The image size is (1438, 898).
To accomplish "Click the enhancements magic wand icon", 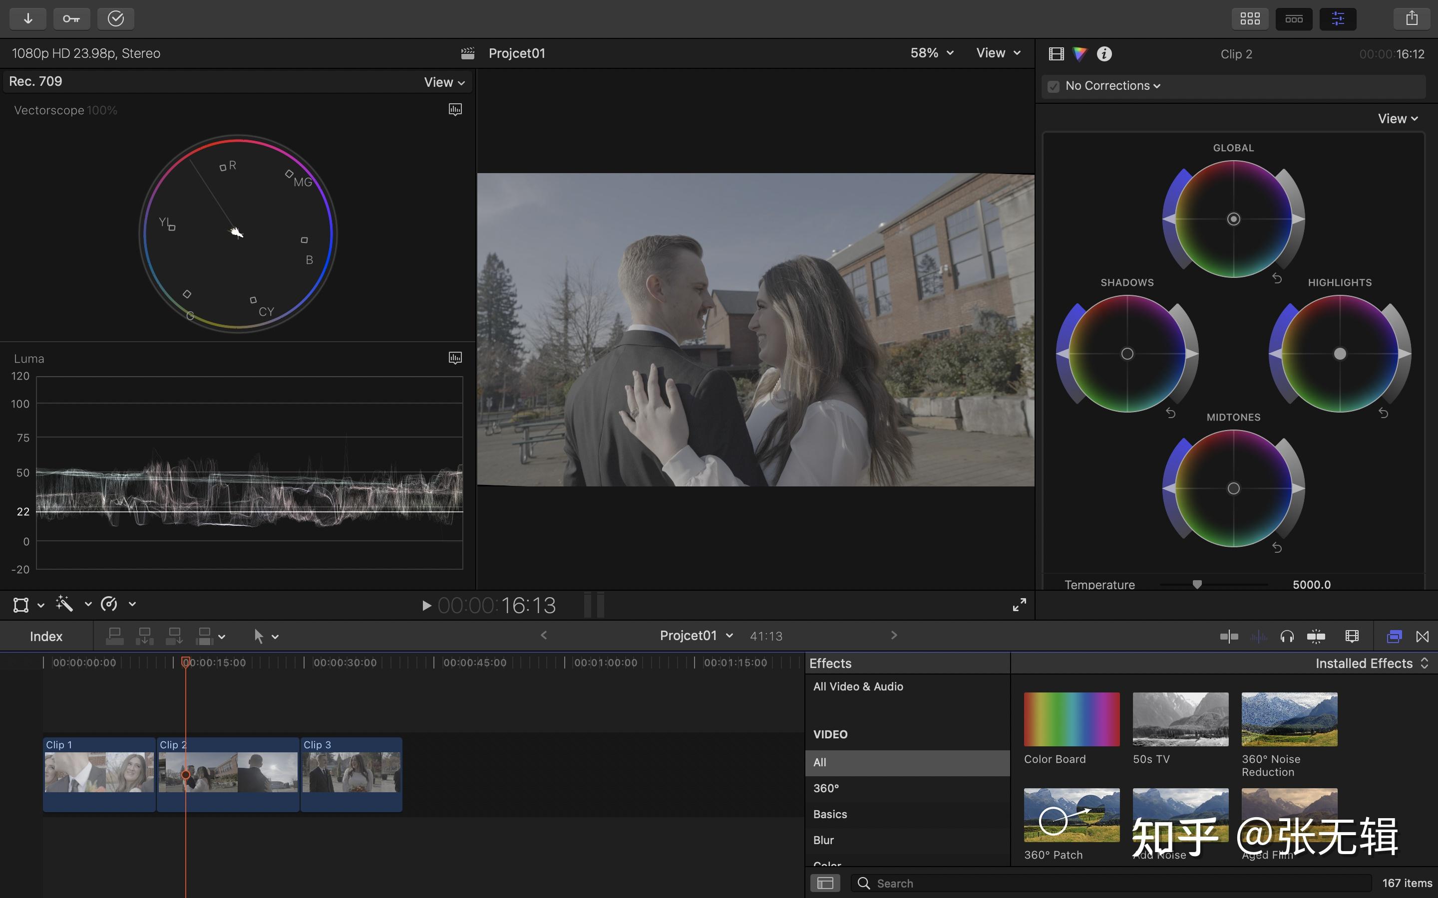I will 64,605.
